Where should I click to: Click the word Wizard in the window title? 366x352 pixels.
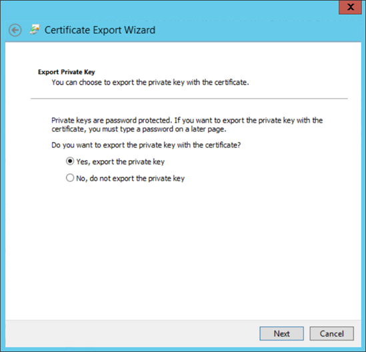tap(139, 30)
